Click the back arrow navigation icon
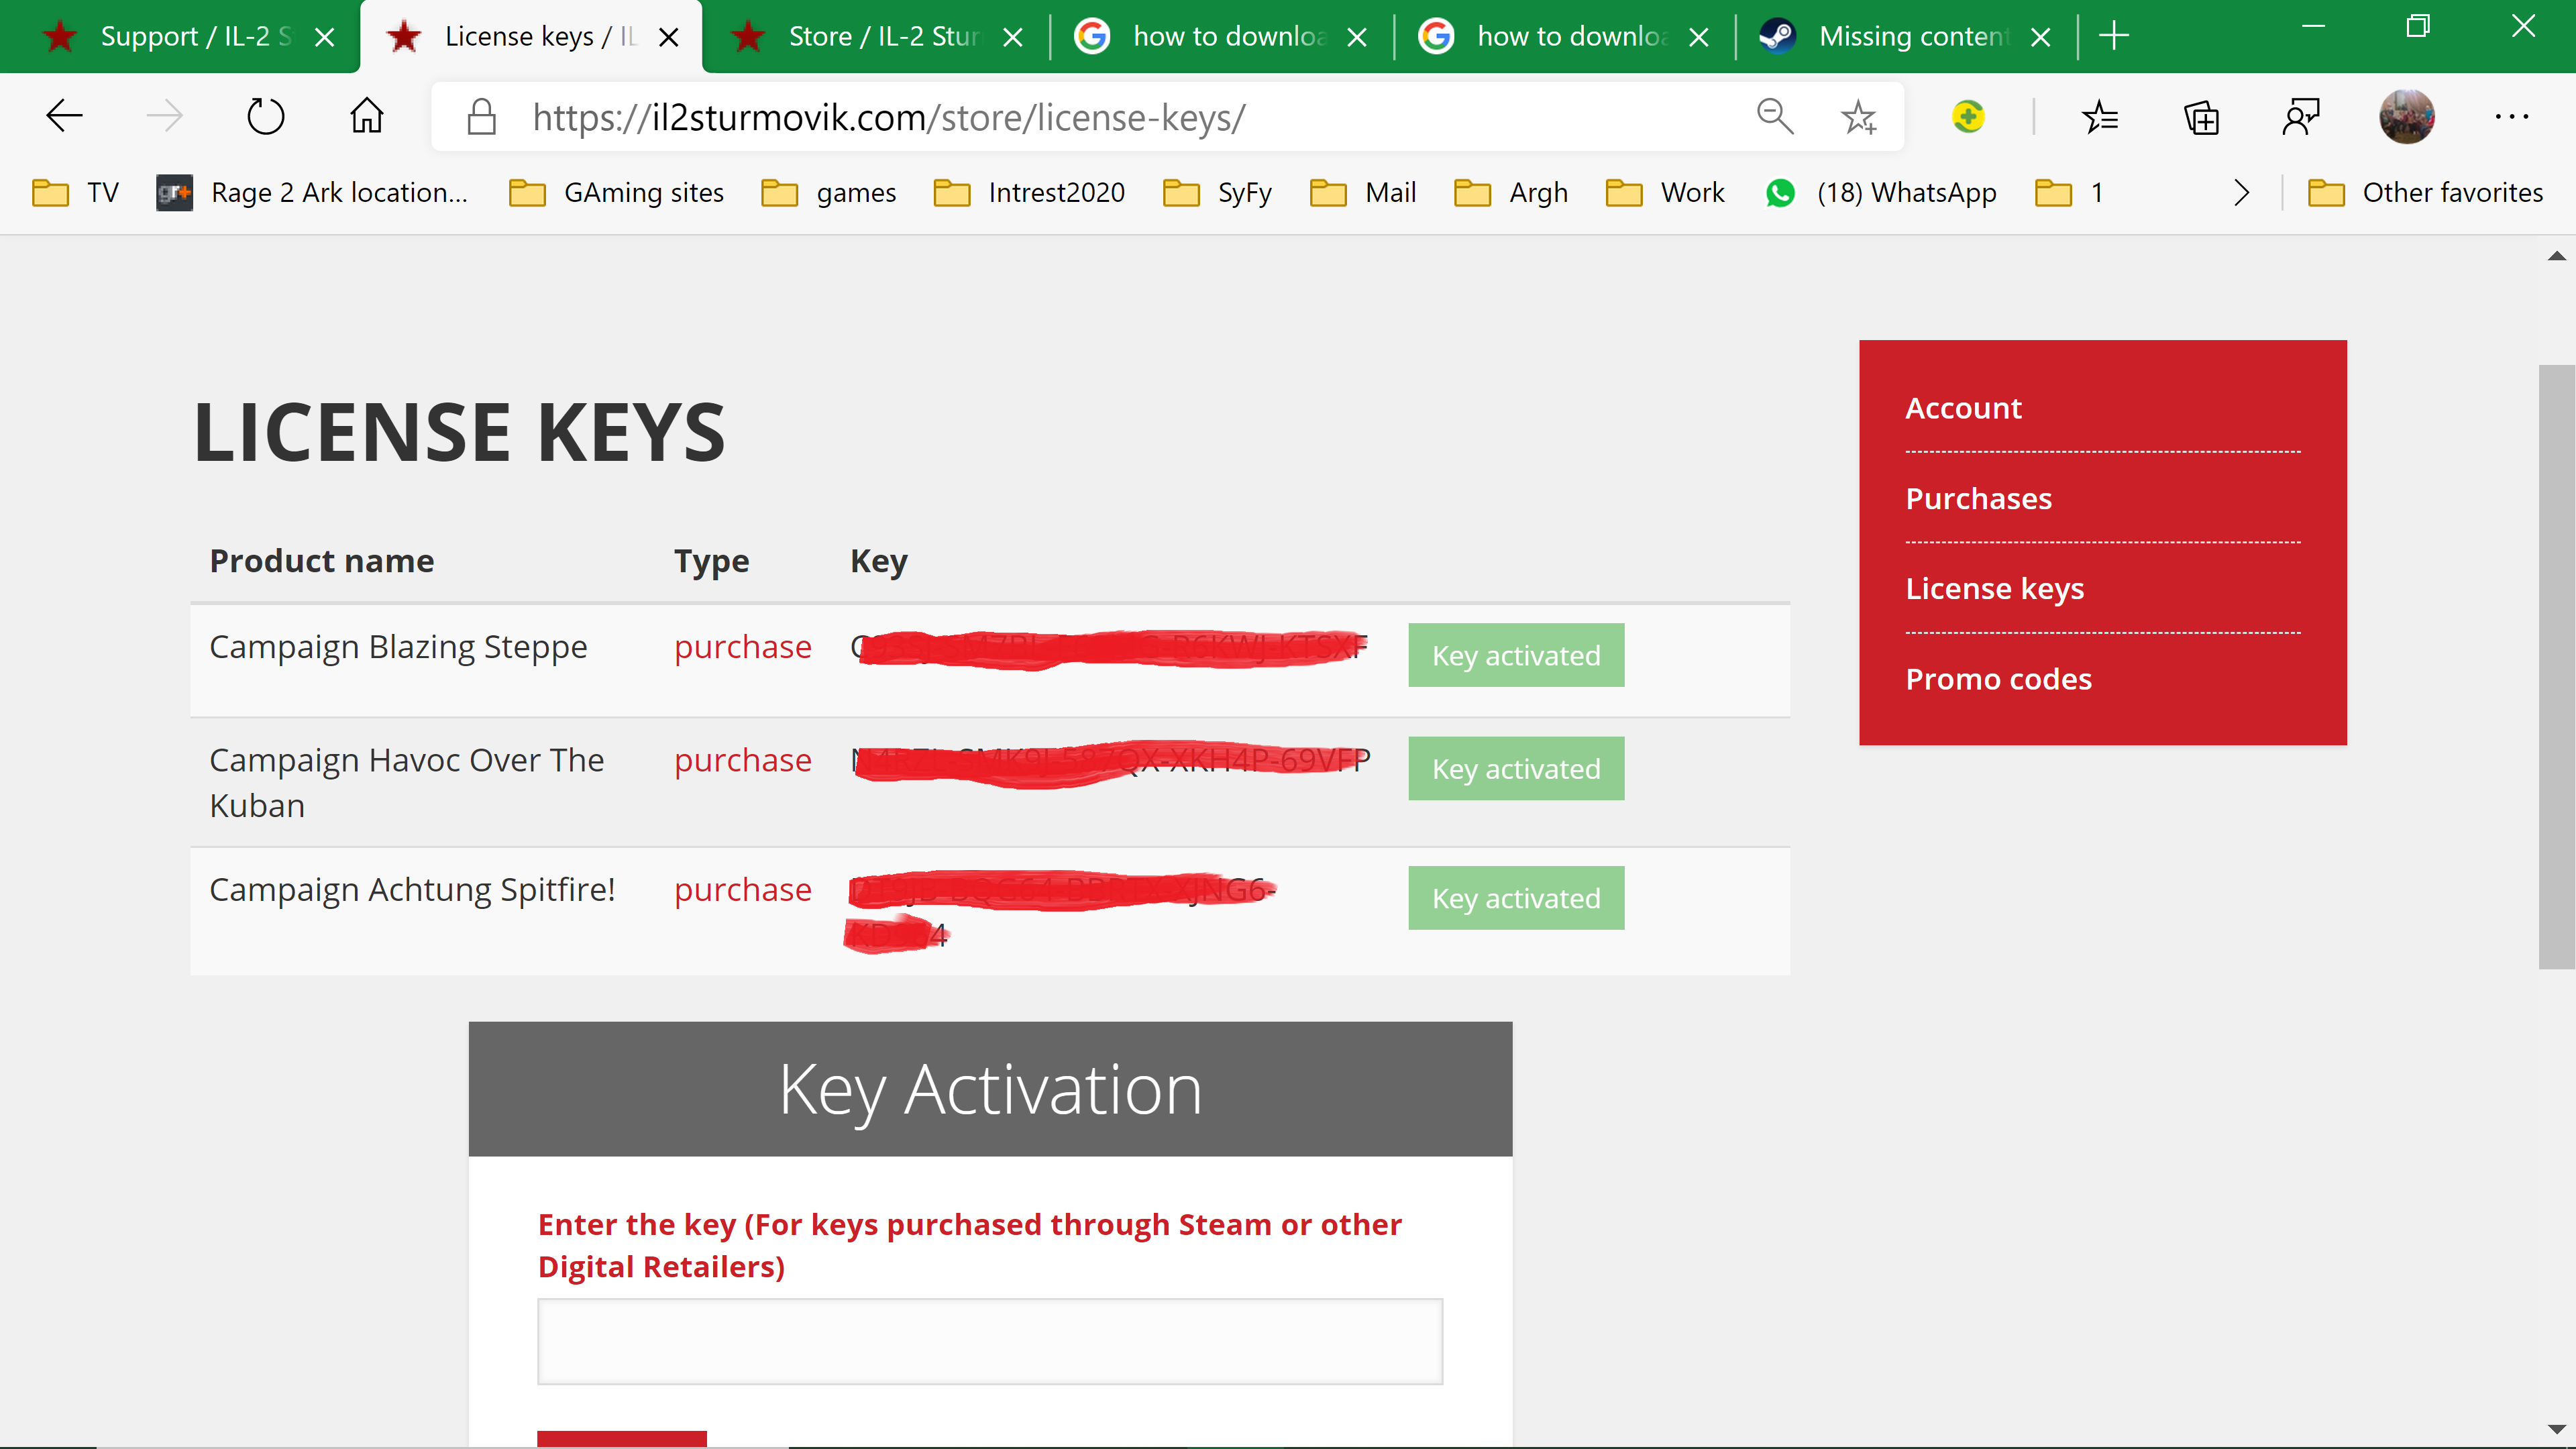This screenshot has width=2576, height=1449. 64,117
